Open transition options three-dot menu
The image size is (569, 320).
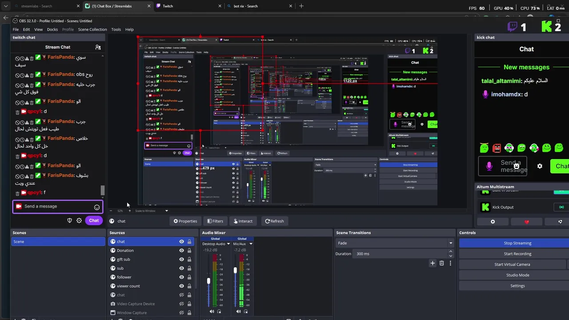click(x=450, y=263)
